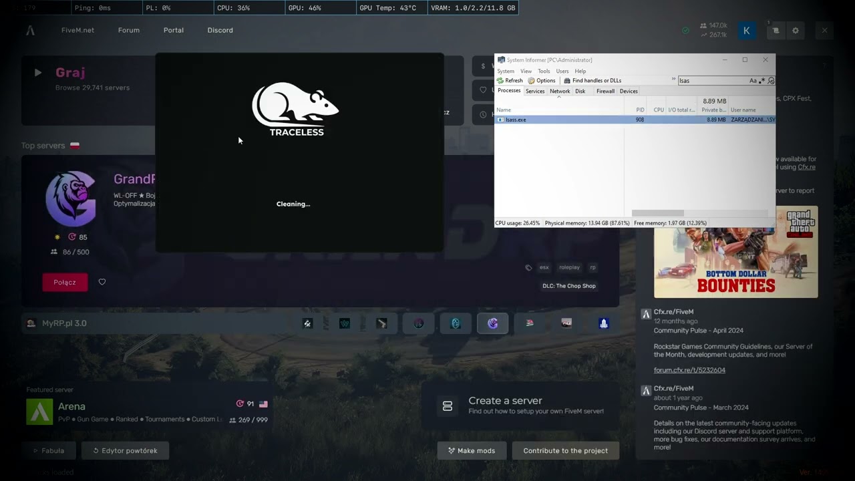The image size is (855, 481).
Task: Open the K user avatar
Action: [747, 30]
